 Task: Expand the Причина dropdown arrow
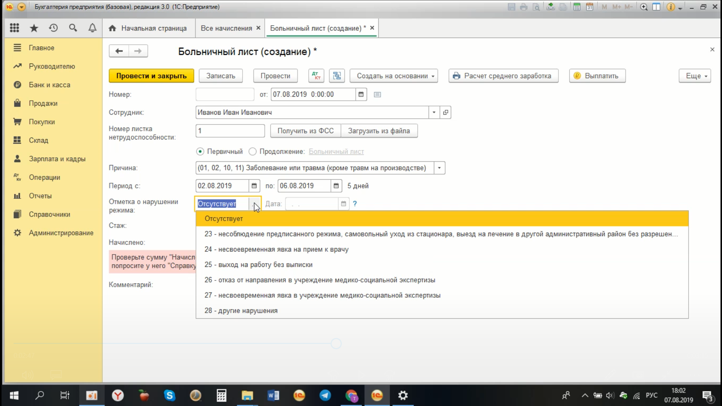(439, 168)
